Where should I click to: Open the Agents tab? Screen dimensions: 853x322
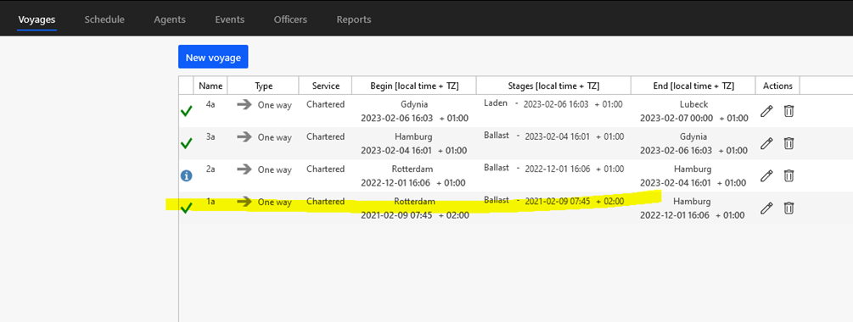tap(170, 19)
